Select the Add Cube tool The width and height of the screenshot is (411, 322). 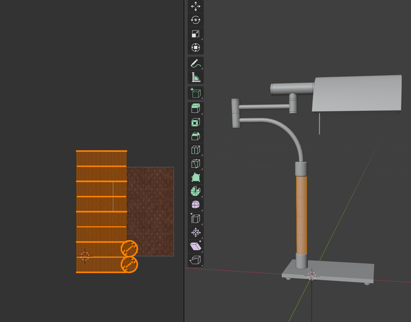click(x=196, y=93)
